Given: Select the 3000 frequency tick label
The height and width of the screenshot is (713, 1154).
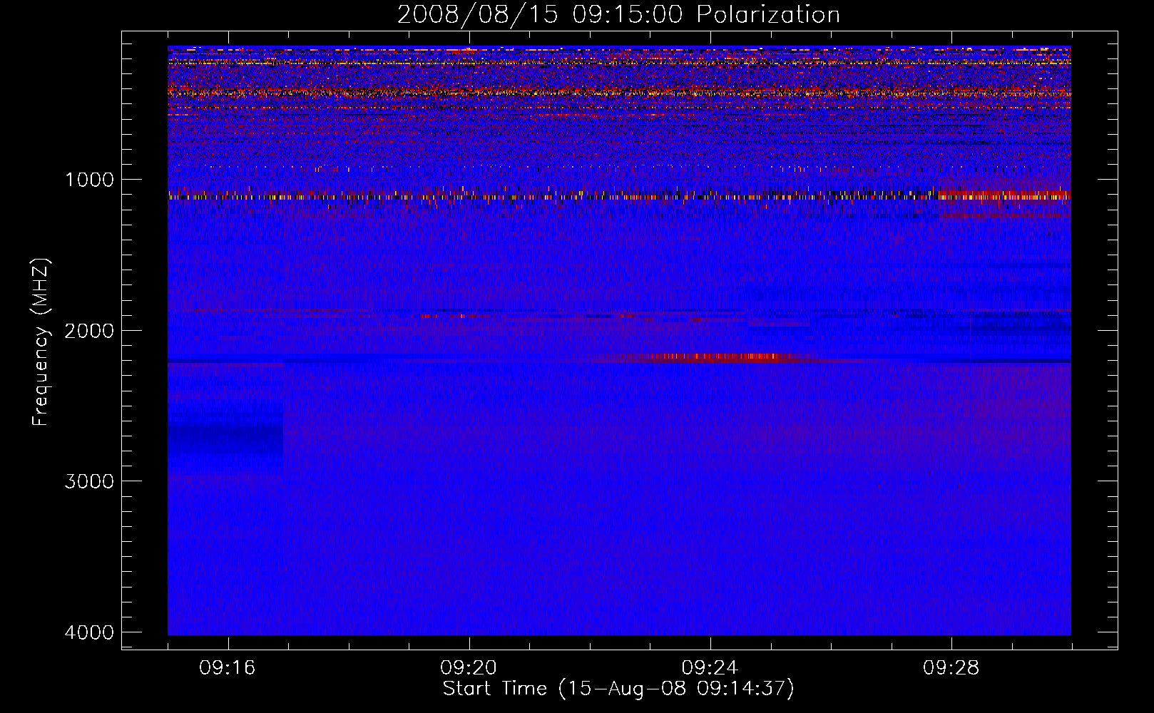Looking at the screenshot, I should pos(89,481).
